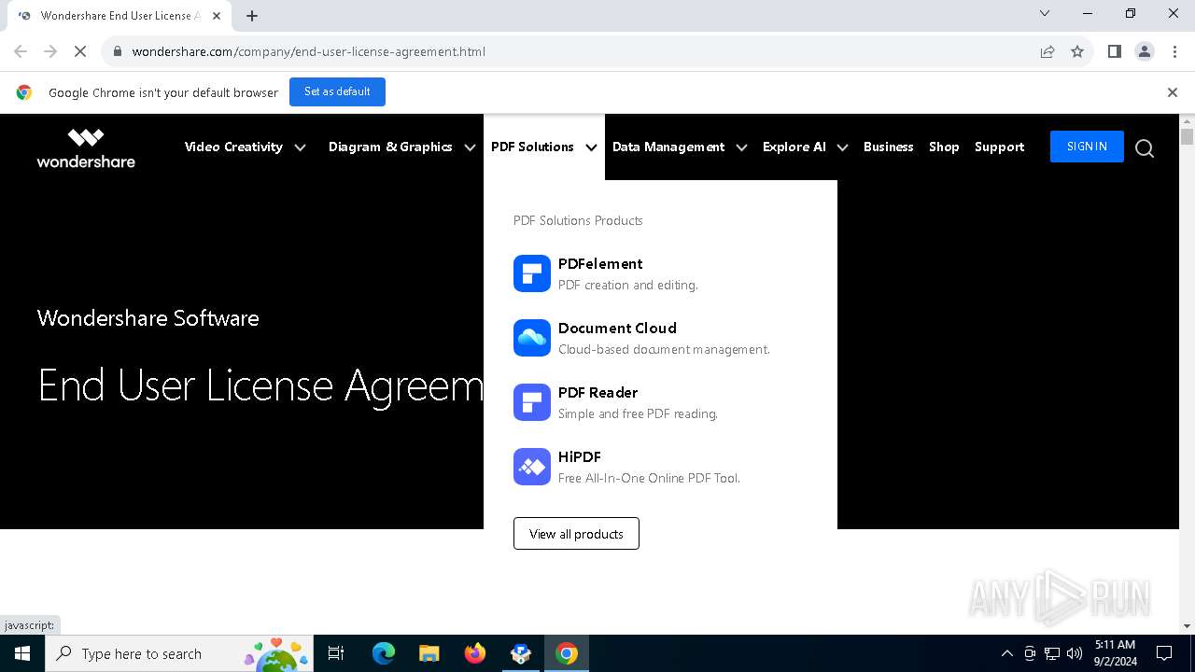Collapse PDF Solutions chevron

(591, 147)
